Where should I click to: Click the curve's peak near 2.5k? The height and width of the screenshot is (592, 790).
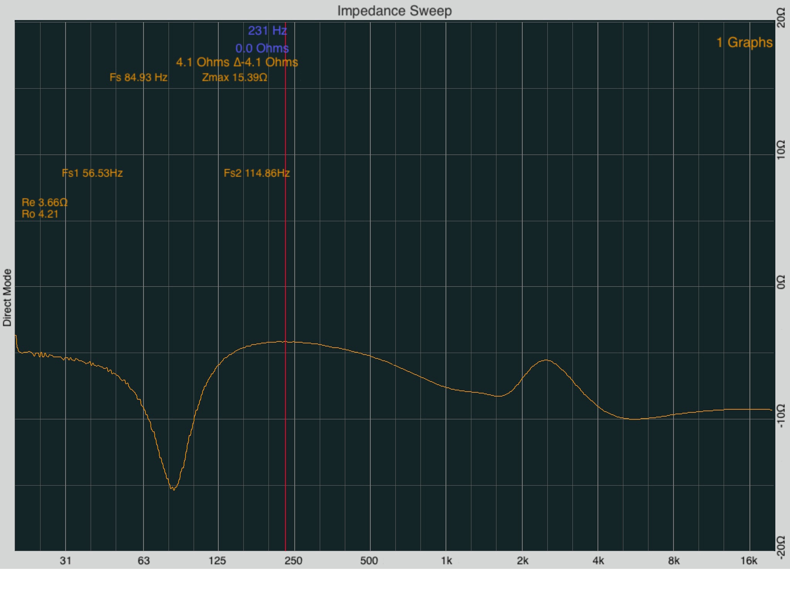(546, 360)
